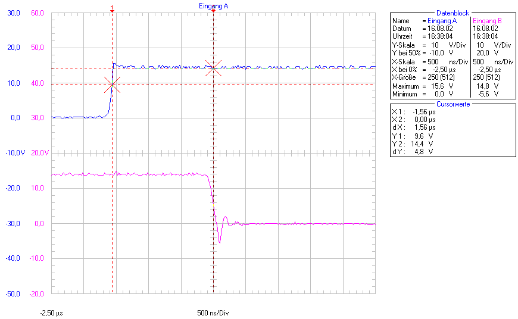Viewport: 518px width, 319px height.
Task: Click the dX value in Cursorwerte
Action: [424, 127]
